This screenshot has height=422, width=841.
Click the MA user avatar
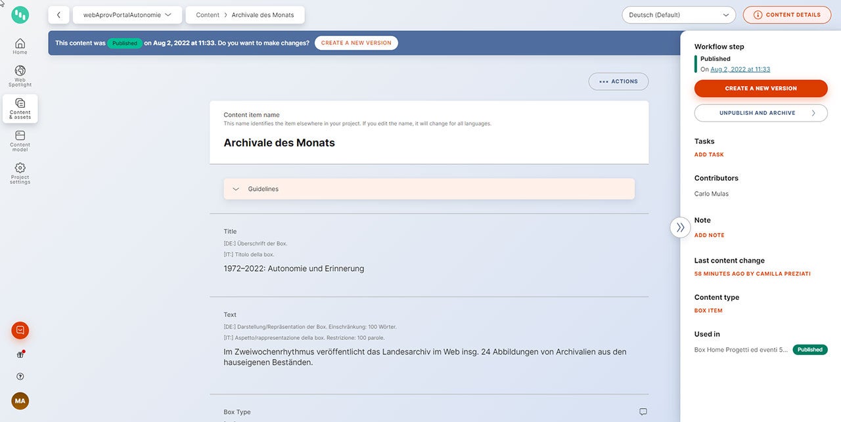click(20, 401)
